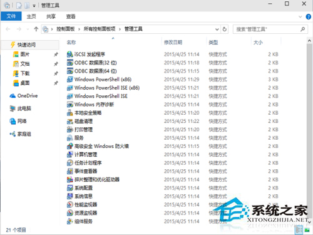The image size is (313, 235).
Task: Expand the chevron after 所有控制面板项 in address bar
Action: click(120, 29)
